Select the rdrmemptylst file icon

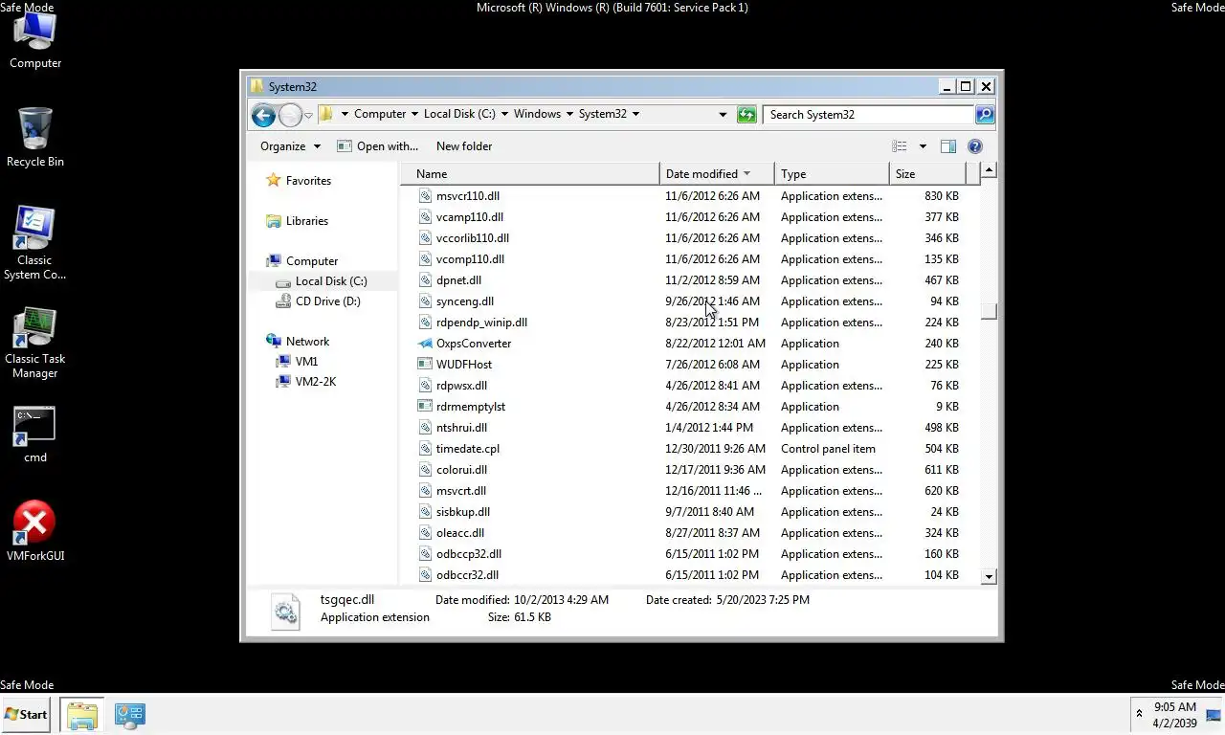pyautogui.click(x=426, y=407)
